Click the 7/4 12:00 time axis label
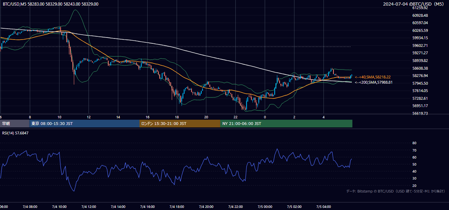This screenshot has height=210, width=449. 89,207
